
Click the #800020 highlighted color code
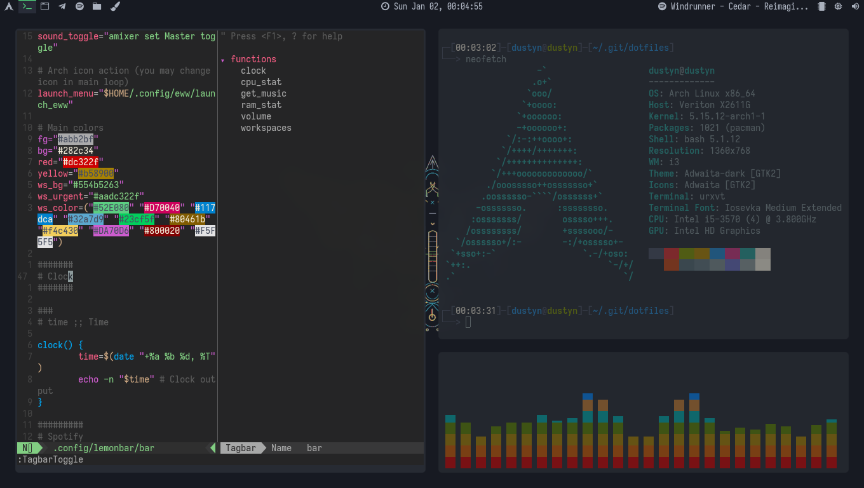(x=162, y=231)
